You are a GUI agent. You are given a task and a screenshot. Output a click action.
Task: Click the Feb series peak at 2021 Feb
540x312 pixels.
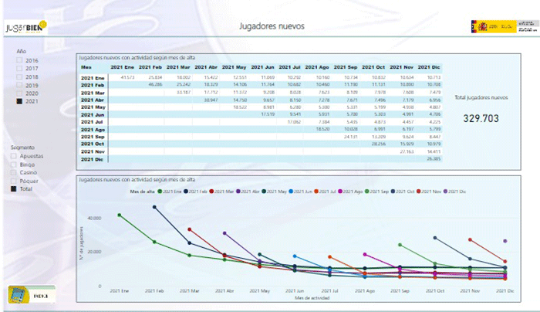coord(154,207)
